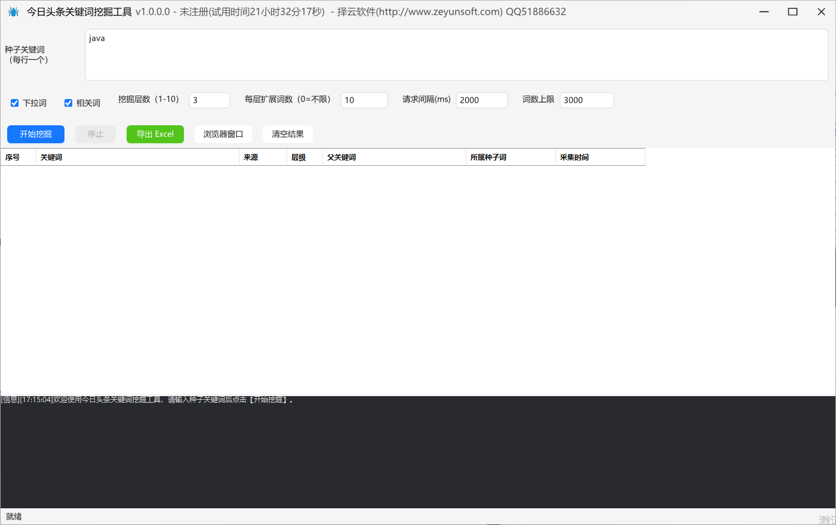
Task: Click the 停止 button
Action: [x=96, y=134]
